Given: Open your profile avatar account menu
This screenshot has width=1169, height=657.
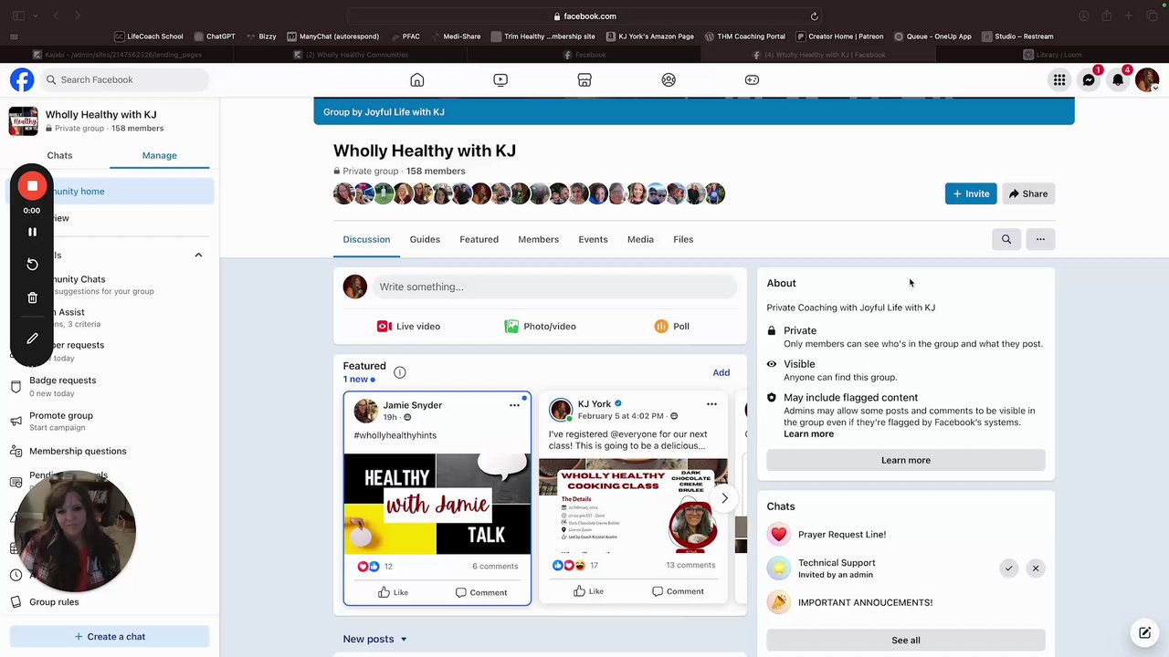Looking at the screenshot, I should [x=1147, y=79].
